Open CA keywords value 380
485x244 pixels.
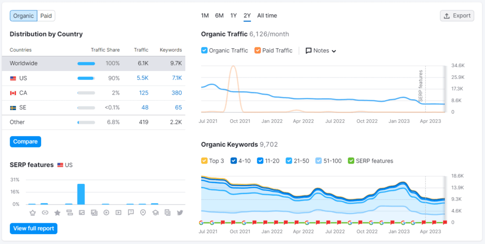(177, 93)
